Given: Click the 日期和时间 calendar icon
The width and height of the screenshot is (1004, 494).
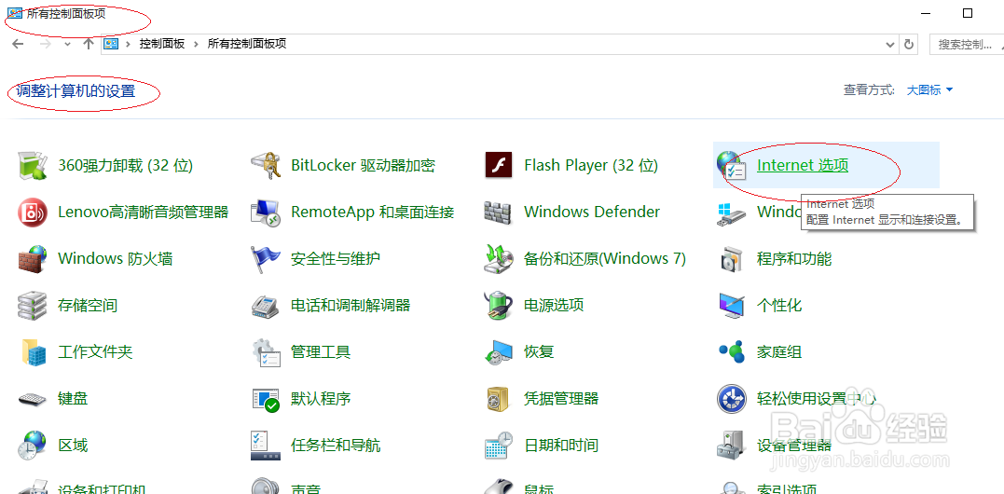Looking at the screenshot, I should (x=498, y=446).
